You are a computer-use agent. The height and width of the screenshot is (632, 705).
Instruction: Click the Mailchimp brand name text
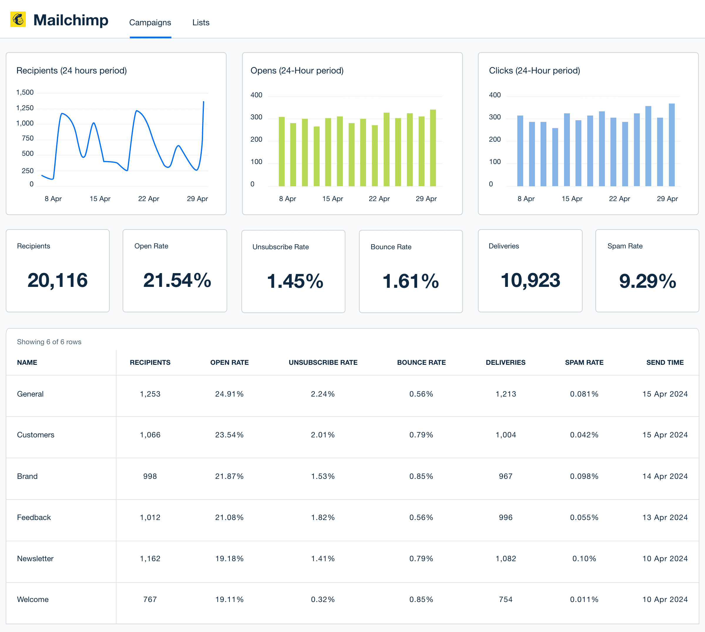pos(71,20)
